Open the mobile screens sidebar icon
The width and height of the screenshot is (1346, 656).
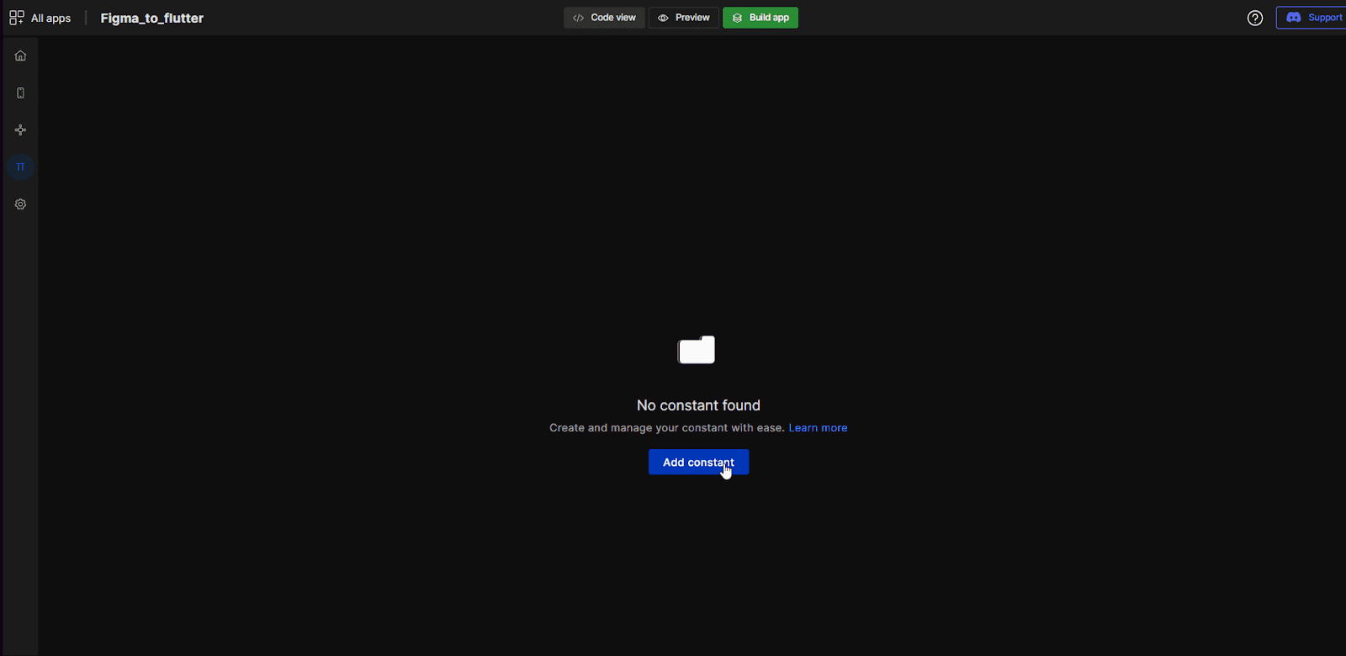[20, 93]
